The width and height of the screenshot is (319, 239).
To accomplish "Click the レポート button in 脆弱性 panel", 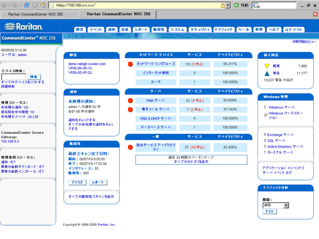I will click(x=98, y=182).
